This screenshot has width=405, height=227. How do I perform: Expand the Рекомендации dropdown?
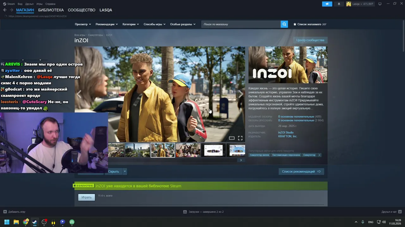pyautogui.click(x=107, y=24)
